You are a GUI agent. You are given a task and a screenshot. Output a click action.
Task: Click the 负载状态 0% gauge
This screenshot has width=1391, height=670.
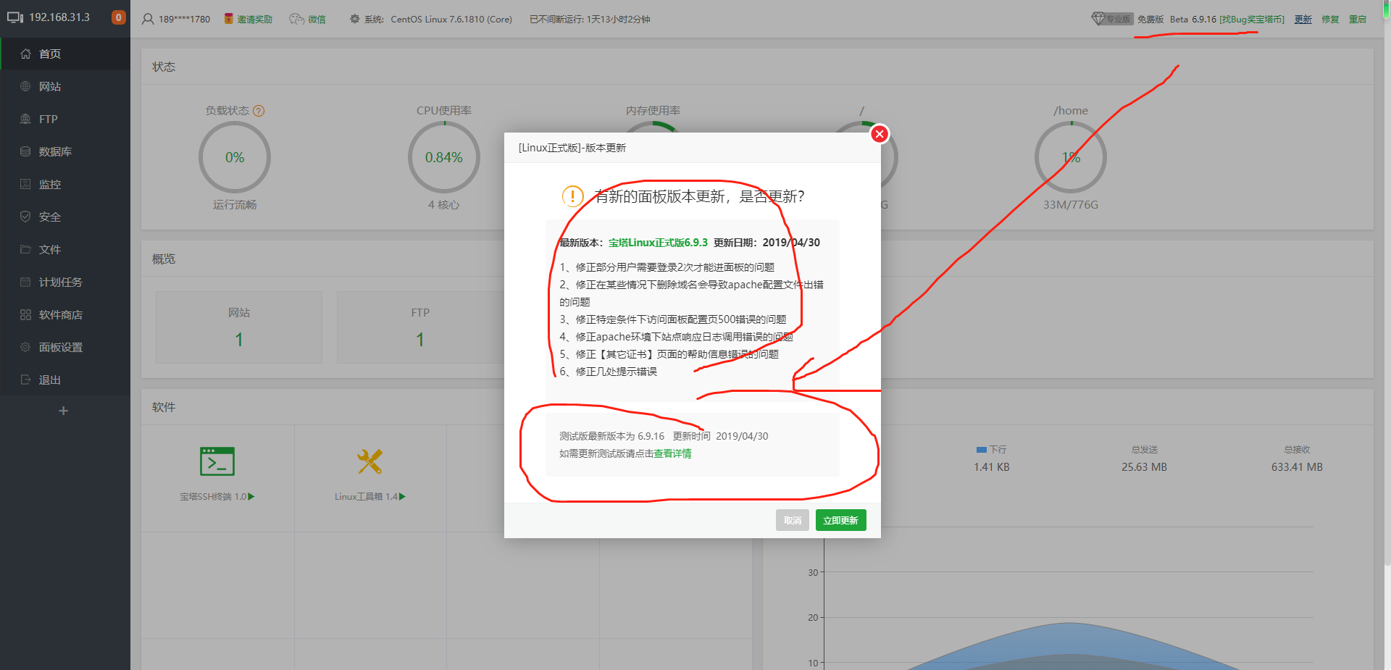pyautogui.click(x=235, y=157)
